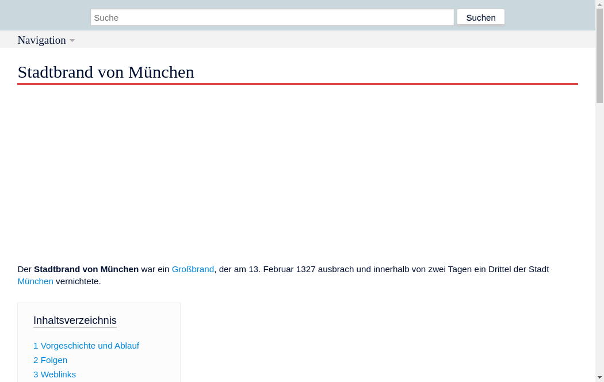
Task: Expand the arrow next to Navigation
Action: [72, 41]
